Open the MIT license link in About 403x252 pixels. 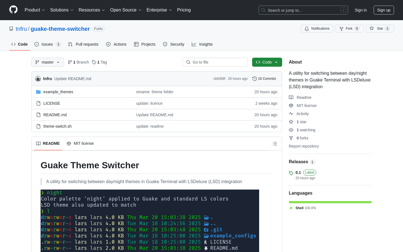click(x=303, y=106)
